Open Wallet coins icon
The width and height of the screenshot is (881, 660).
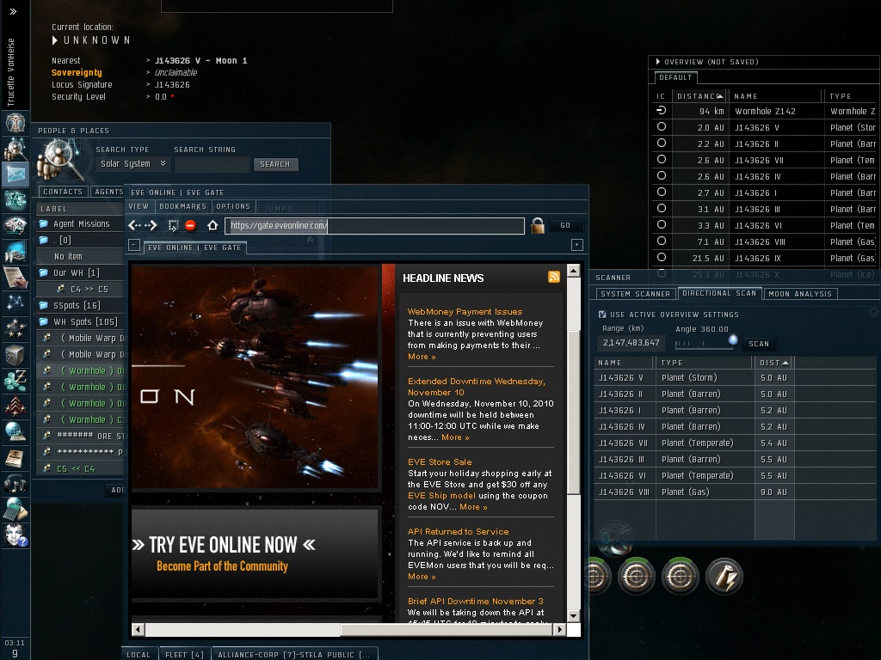click(x=15, y=380)
